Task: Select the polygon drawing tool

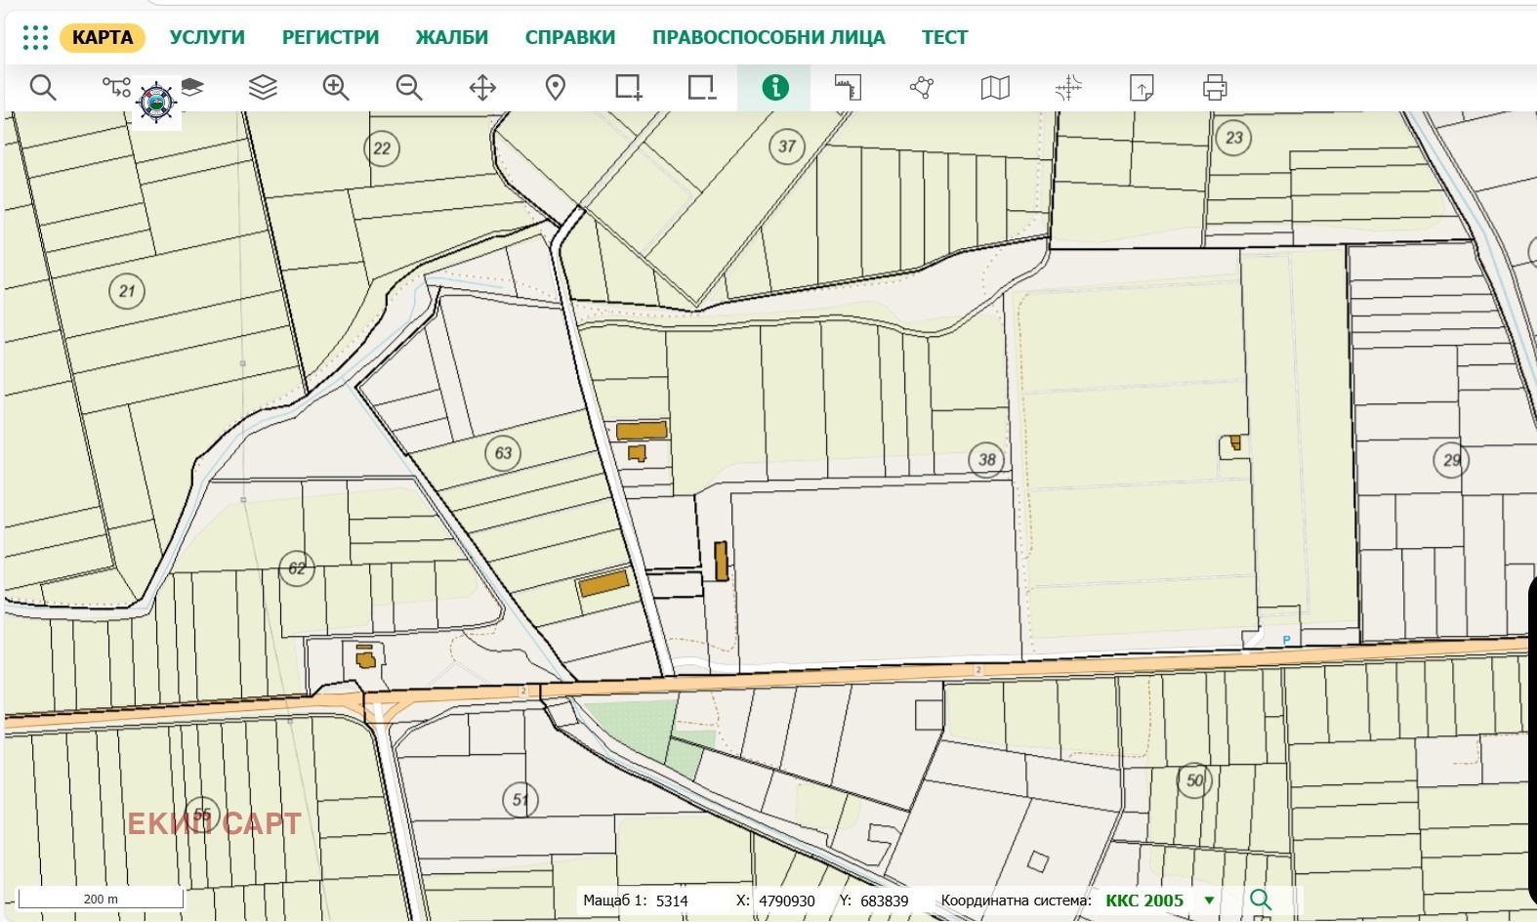Action: (x=921, y=88)
